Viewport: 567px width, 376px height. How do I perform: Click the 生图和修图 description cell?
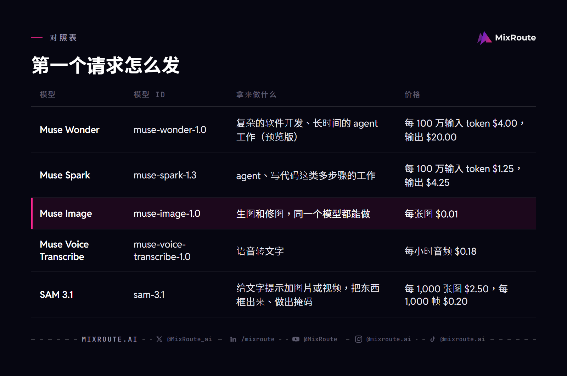(x=303, y=214)
